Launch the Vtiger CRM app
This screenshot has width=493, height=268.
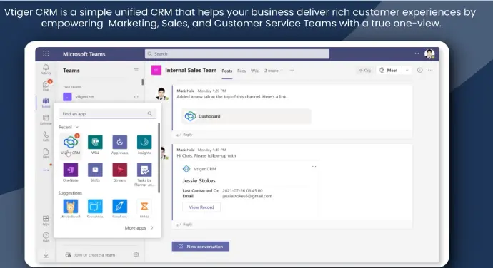coord(71,145)
